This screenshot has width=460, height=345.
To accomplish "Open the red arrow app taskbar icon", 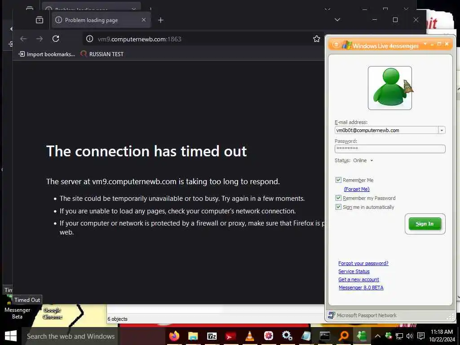I will tap(230, 336).
